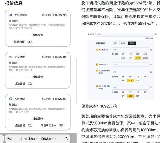Open info icon in 人寿财险 驾意险 details
Image resolution: width=164 pixels, height=143 pixels.
55,112
